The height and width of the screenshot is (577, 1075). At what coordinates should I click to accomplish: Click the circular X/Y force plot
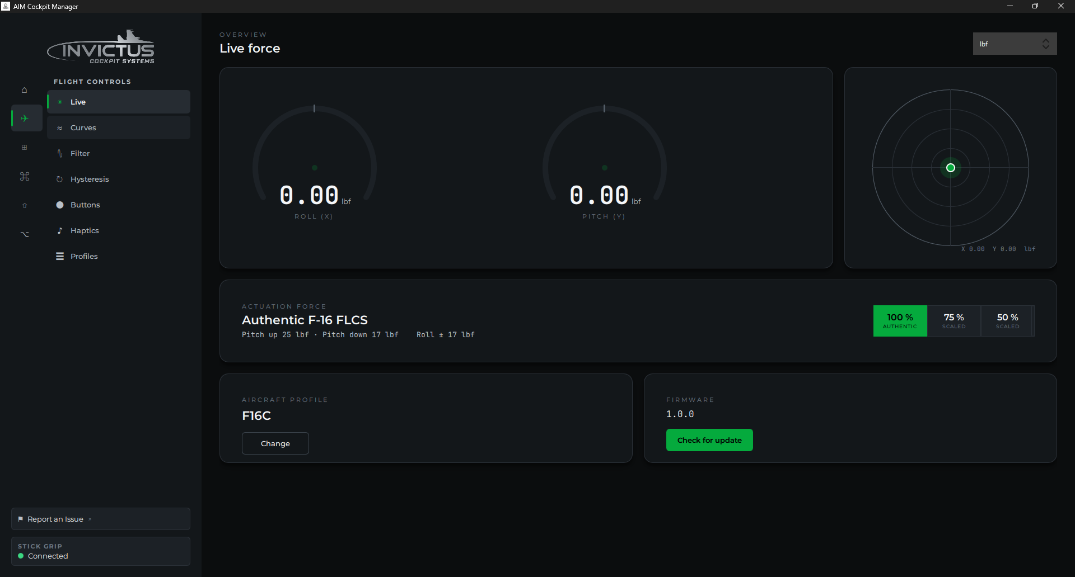coord(950,168)
